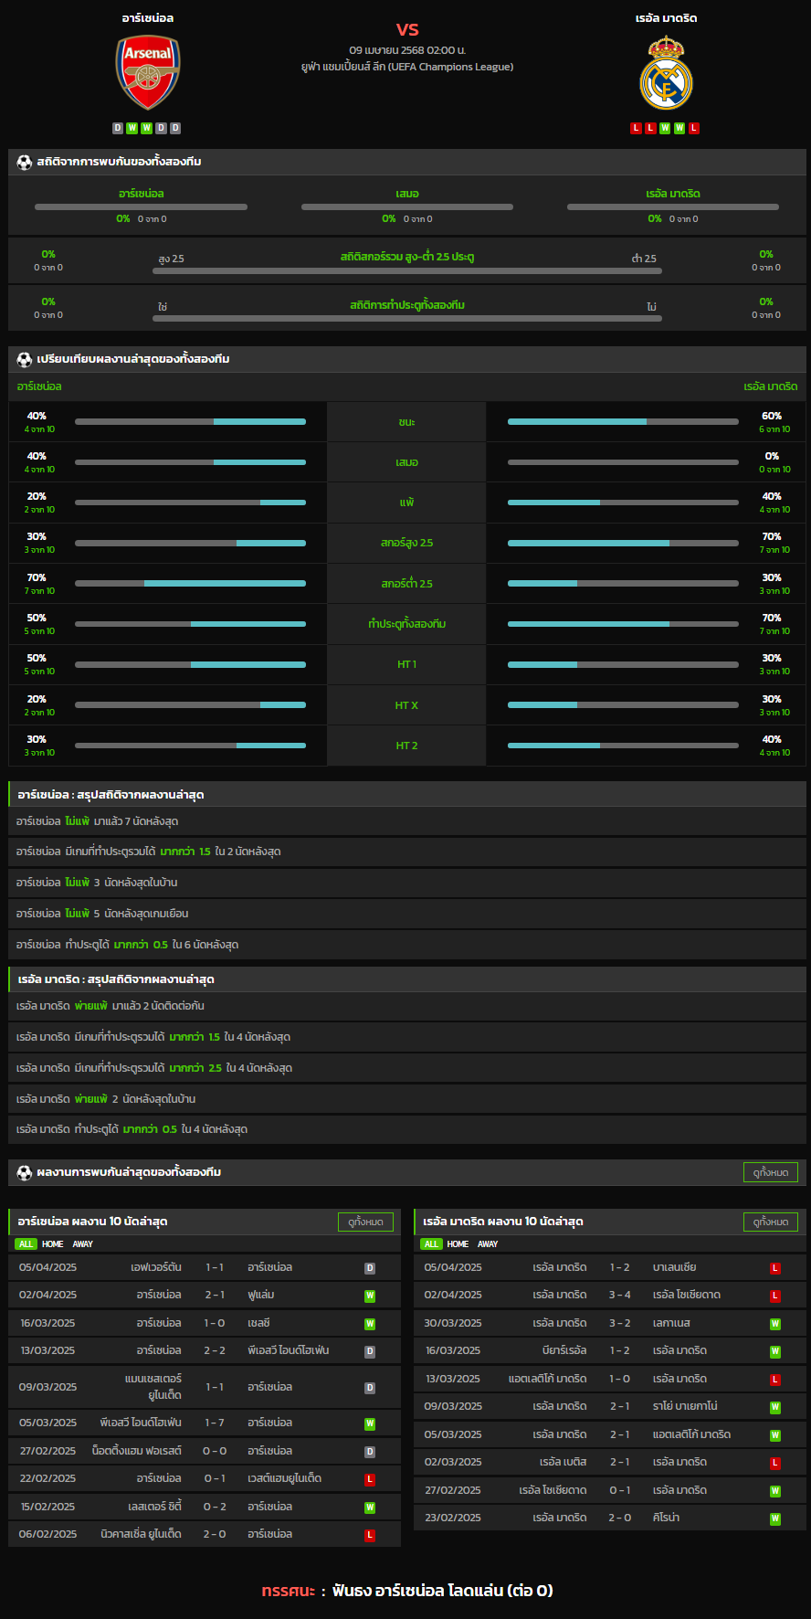Click soccer ball icon beside head-to-head statistics header
Image resolution: width=811 pixels, height=1619 pixels.
coord(25,162)
